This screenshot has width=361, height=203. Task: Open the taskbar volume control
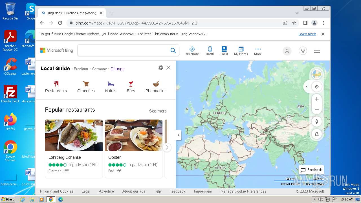[x=321, y=199]
